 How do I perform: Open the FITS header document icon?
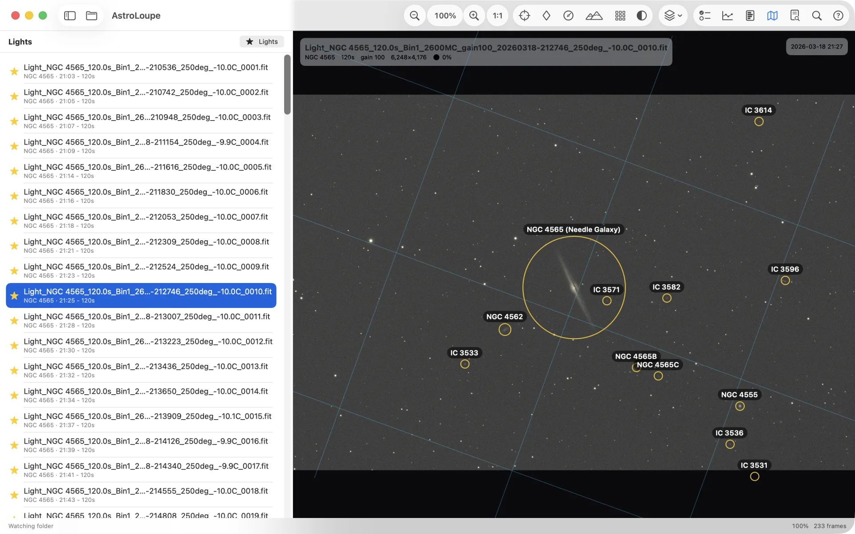[x=750, y=16]
